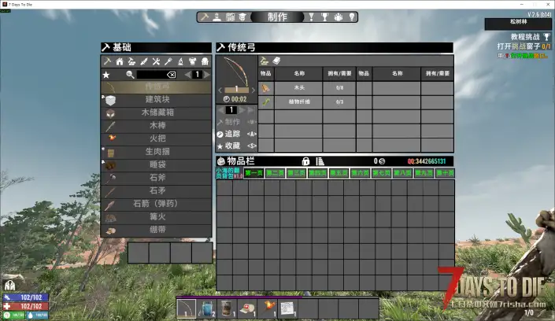555x321 pixels.
Task: Open the map icon in the top bar
Action: point(230,17)
